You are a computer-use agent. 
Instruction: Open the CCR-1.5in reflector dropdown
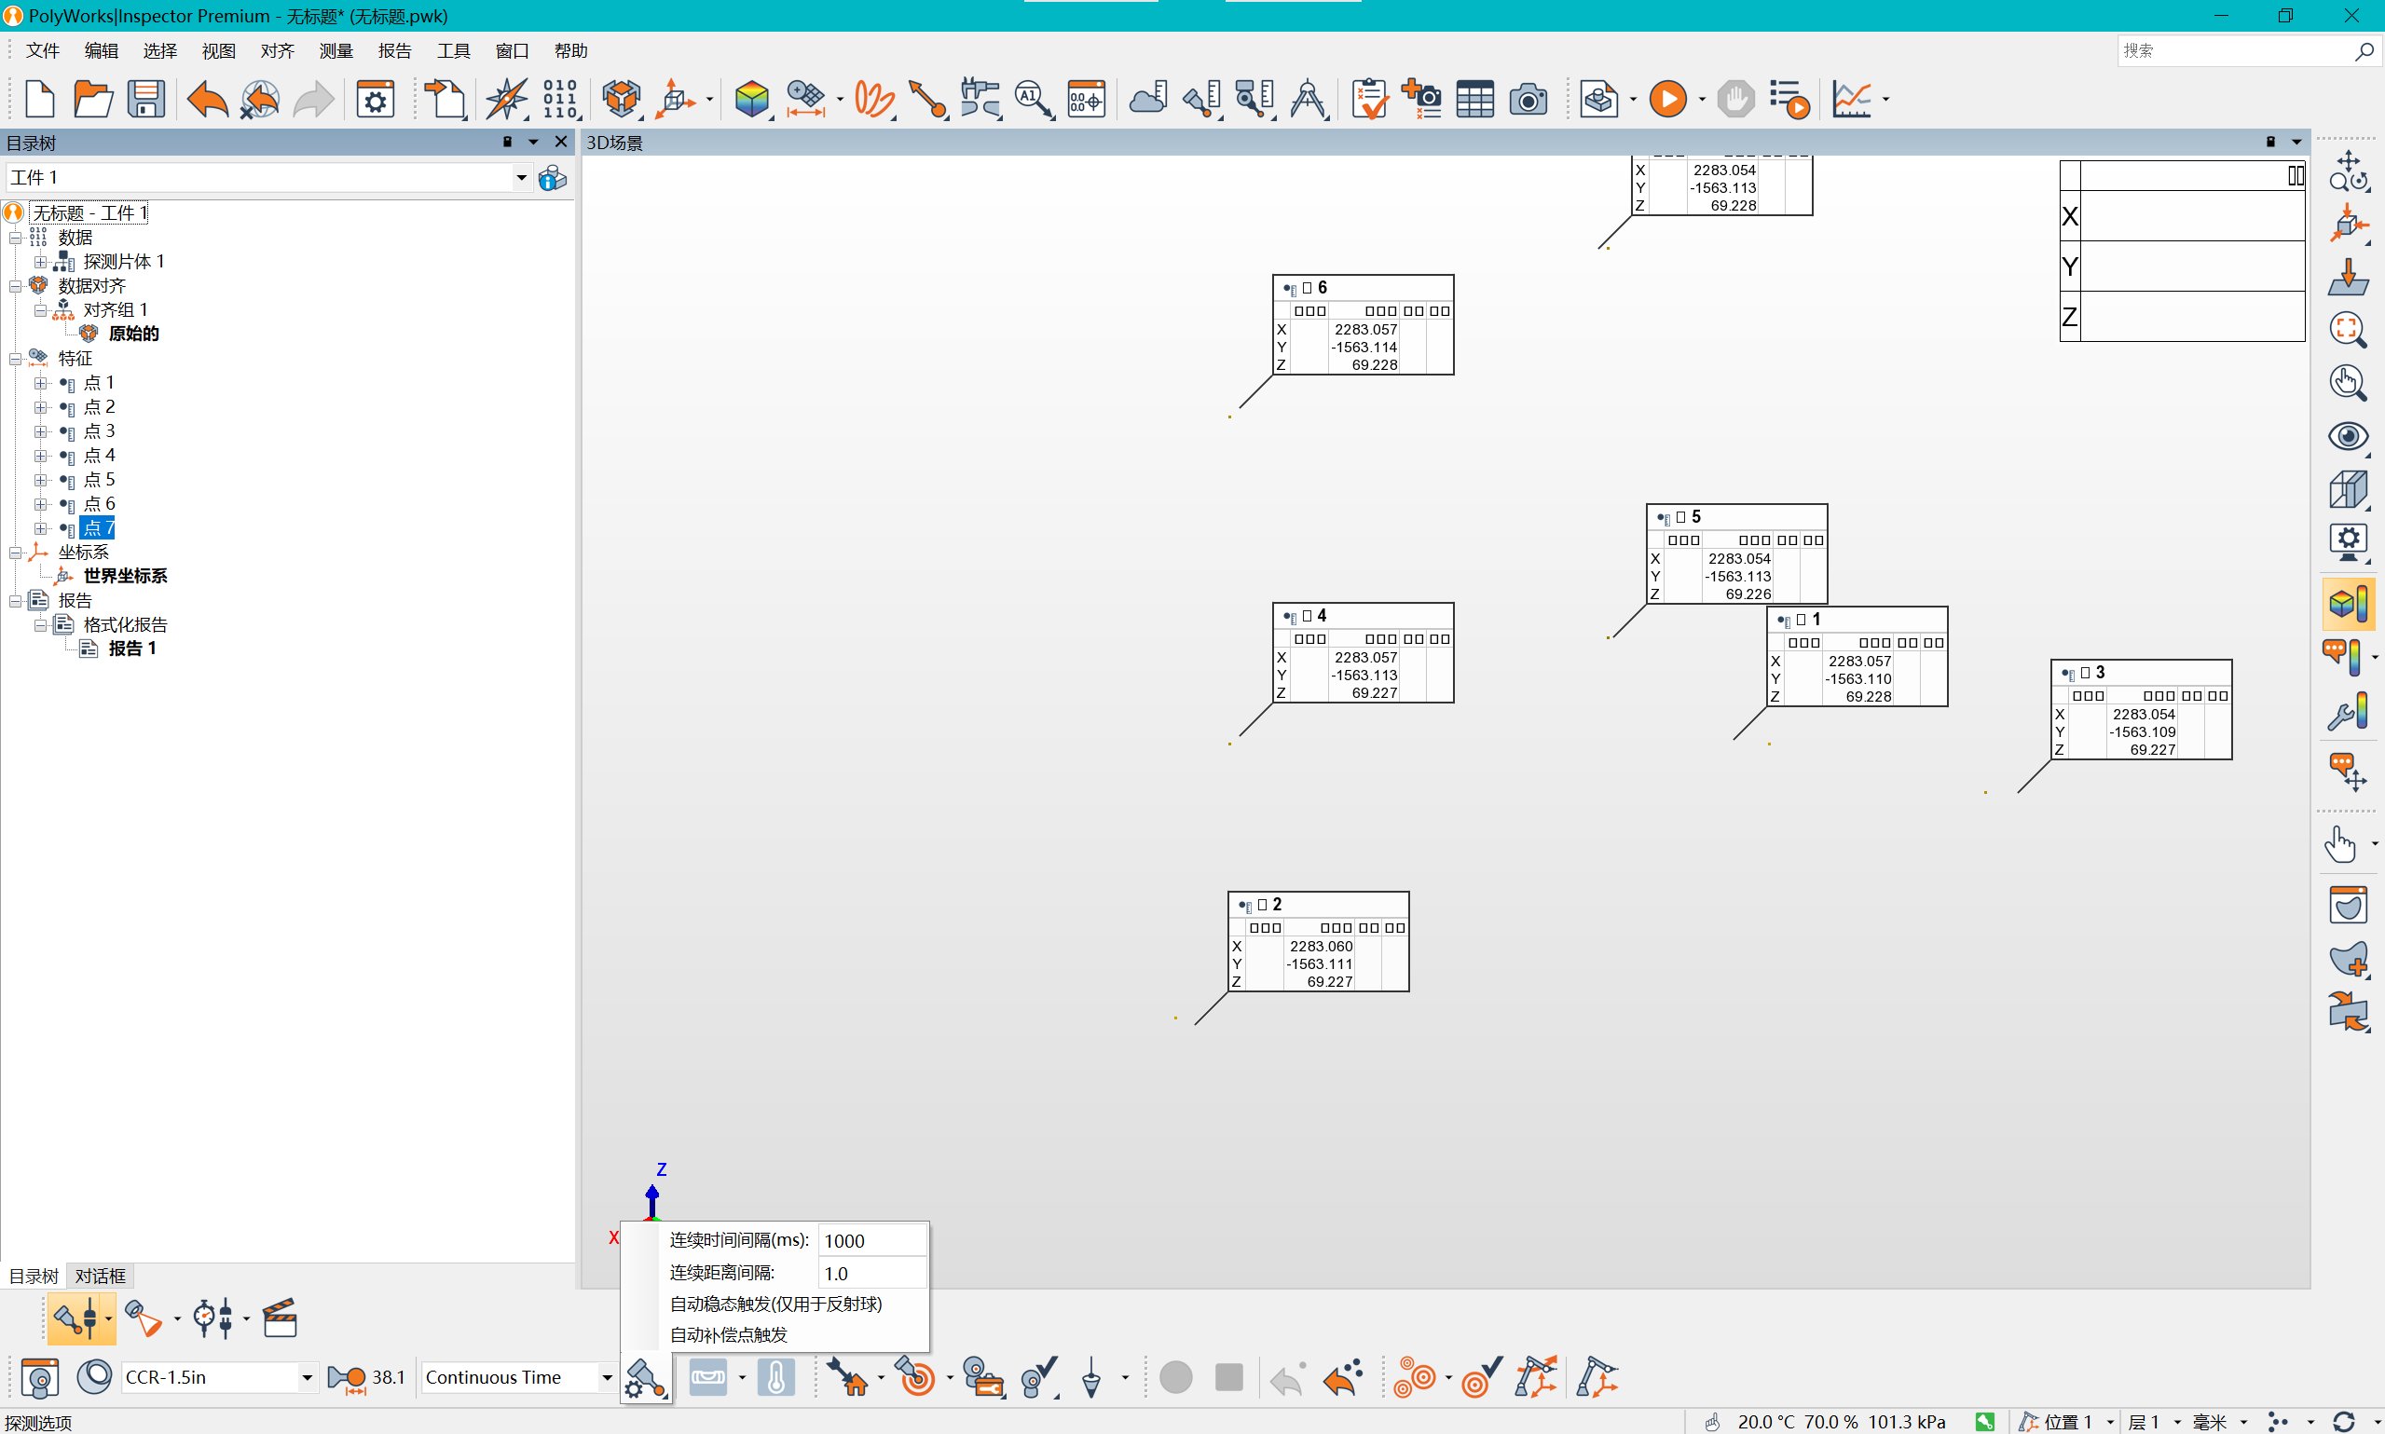click(307, 1377)
